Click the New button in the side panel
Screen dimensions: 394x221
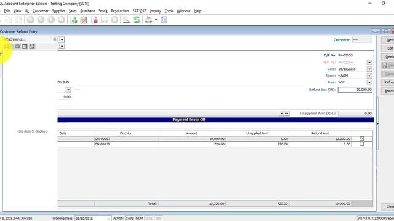click(x=388, y=40)
